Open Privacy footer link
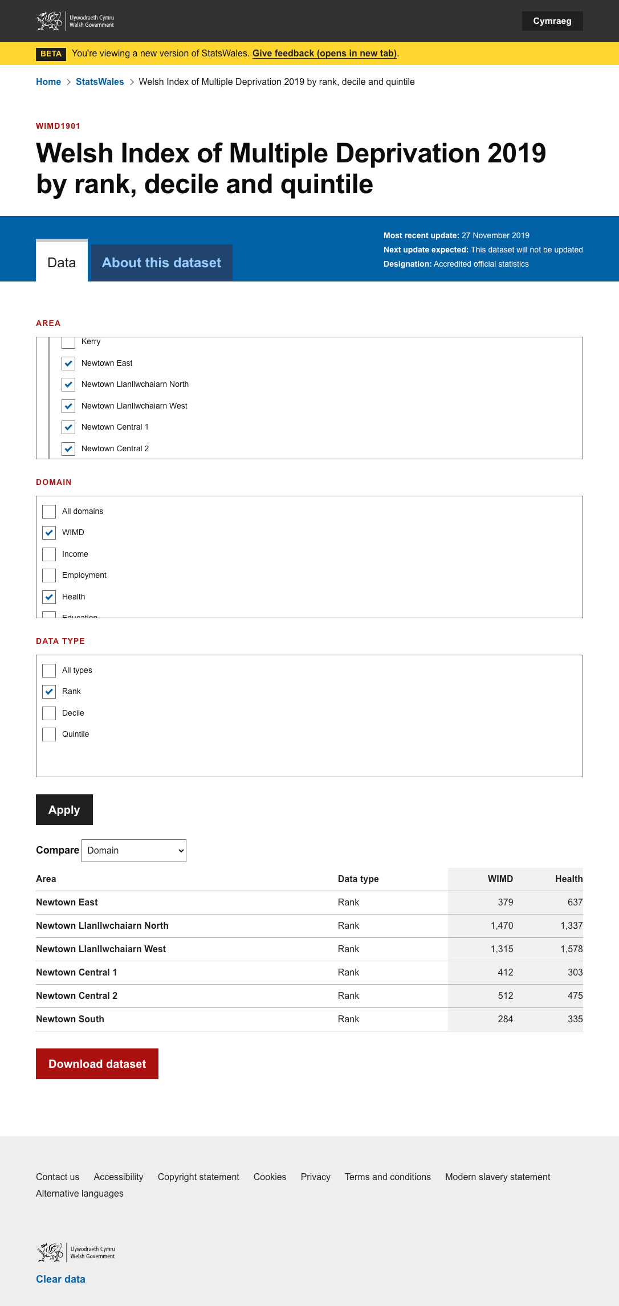The height and width of the screenshot is (1306, 619). pos(316,1177)
